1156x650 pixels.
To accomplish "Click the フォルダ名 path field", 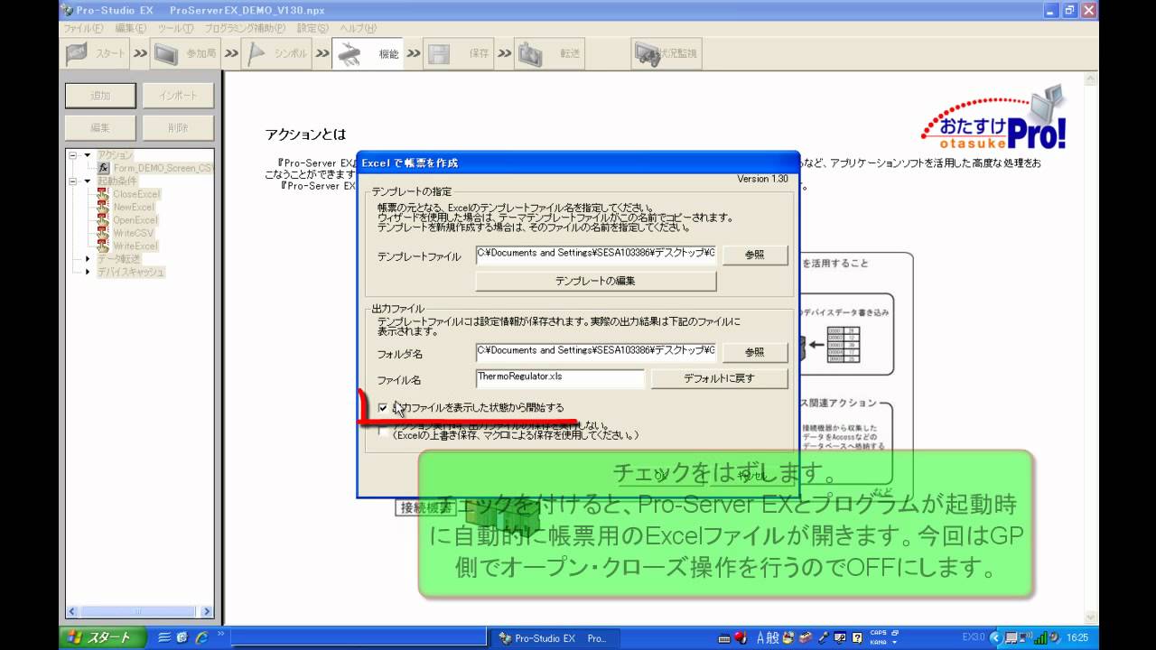I will [x=596, y=351].
